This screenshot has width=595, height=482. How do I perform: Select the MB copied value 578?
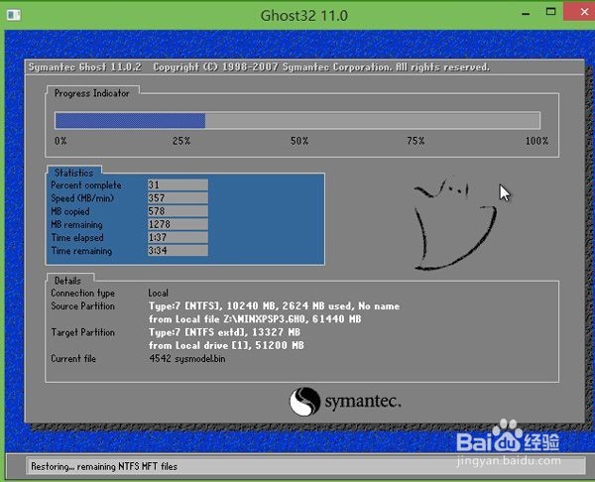[x=178, y=211]
